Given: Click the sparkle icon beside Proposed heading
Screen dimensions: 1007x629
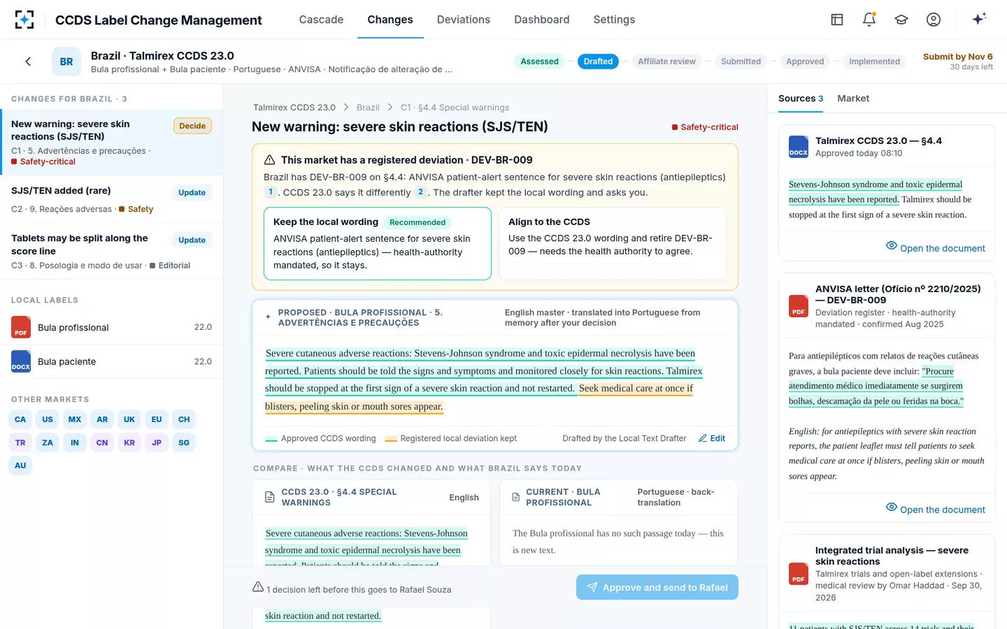Looking at the screenshot, I should tap(268, 317).
